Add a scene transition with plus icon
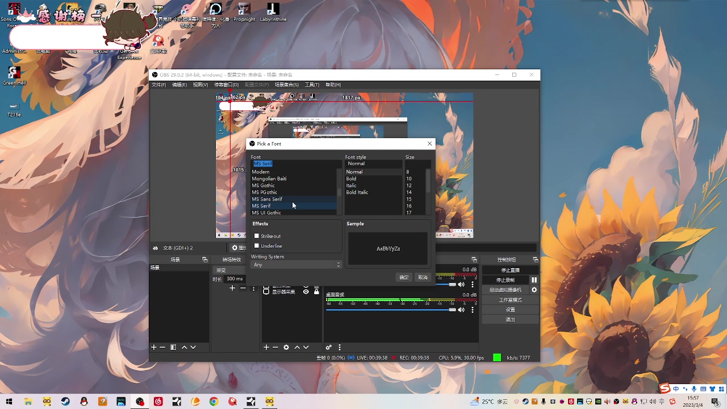Viewport: 727px width, 409px height. pyautogui.click(x=232, y=289)
